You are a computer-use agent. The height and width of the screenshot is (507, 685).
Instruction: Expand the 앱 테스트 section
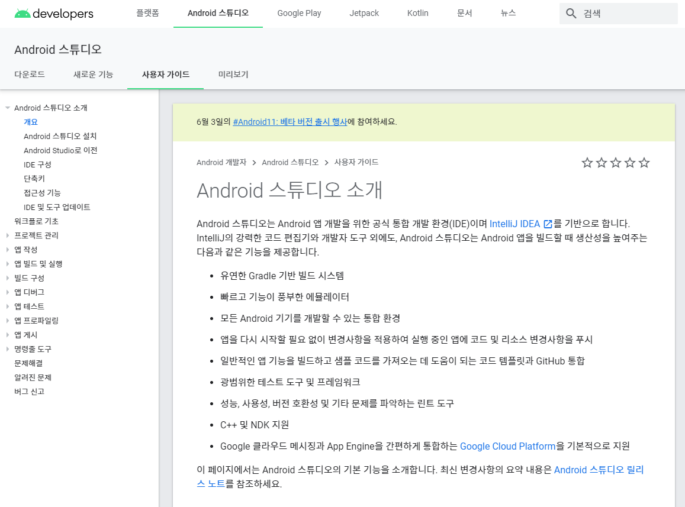click(8, 306)
